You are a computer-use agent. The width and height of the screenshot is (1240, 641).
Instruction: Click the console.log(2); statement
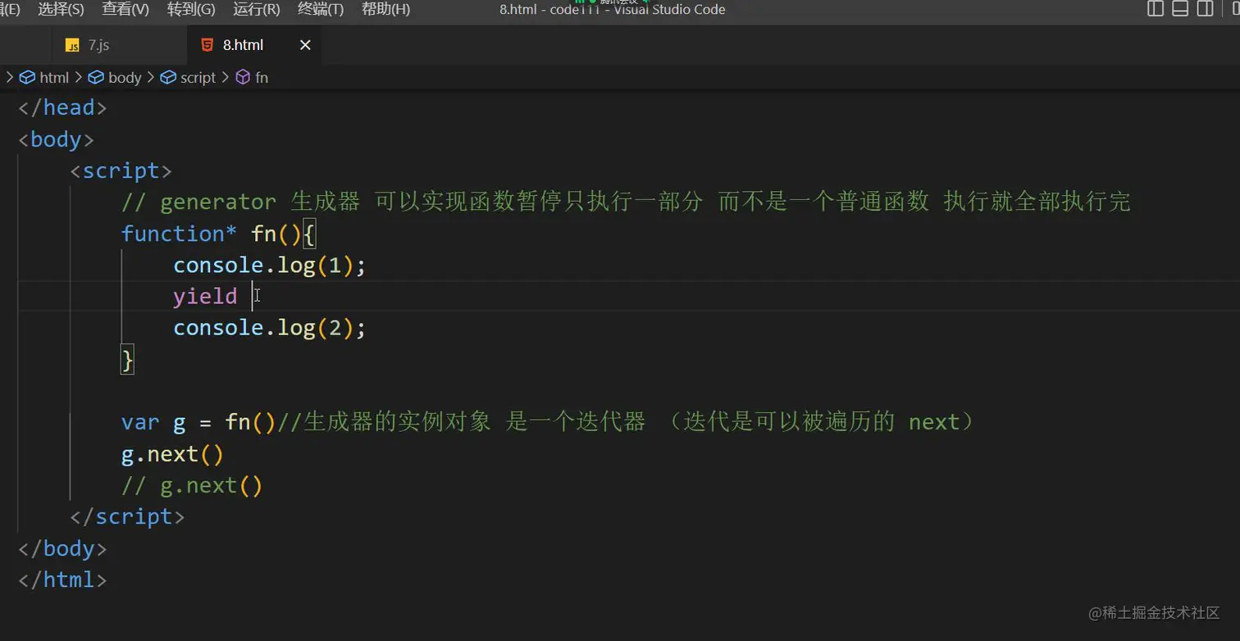(x=269, y=328)
